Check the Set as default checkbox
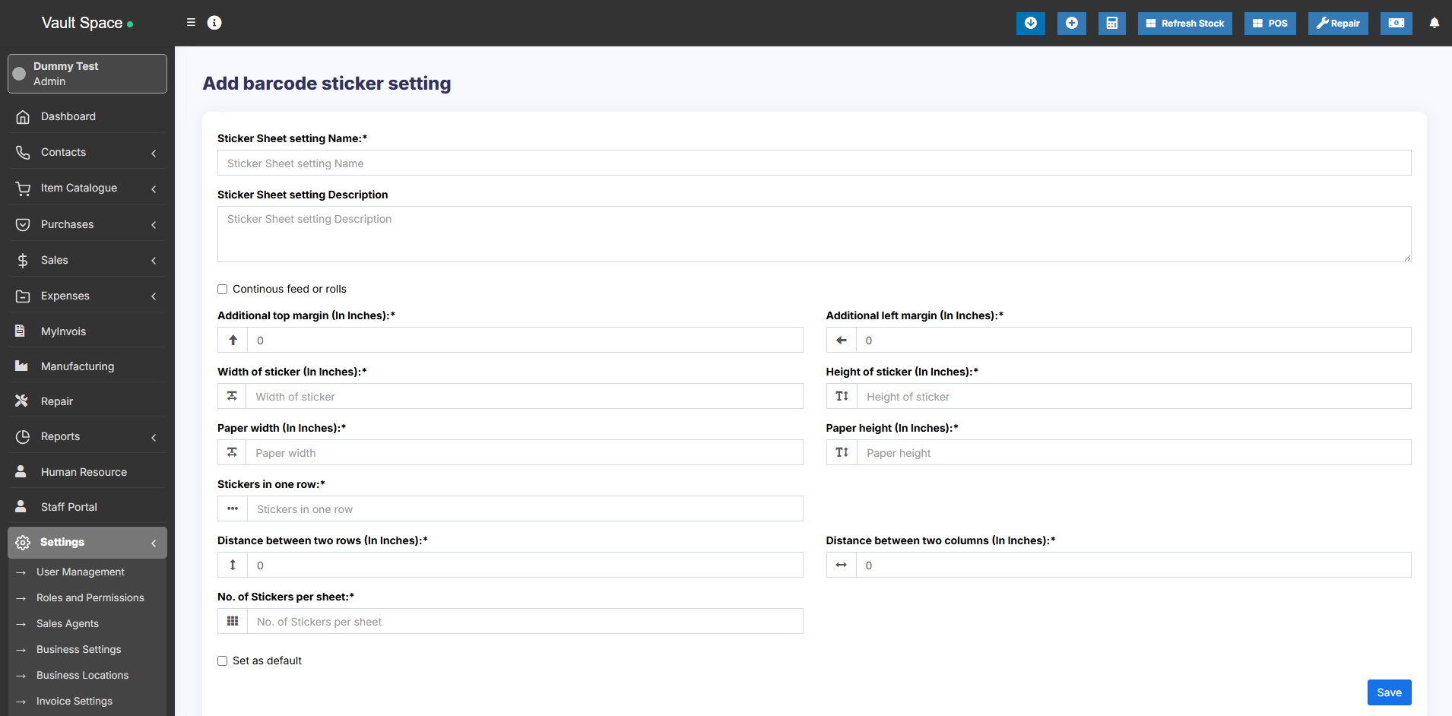 [223, 661]
